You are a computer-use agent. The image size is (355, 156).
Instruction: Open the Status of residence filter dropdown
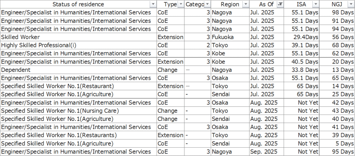tap(152, 4)
